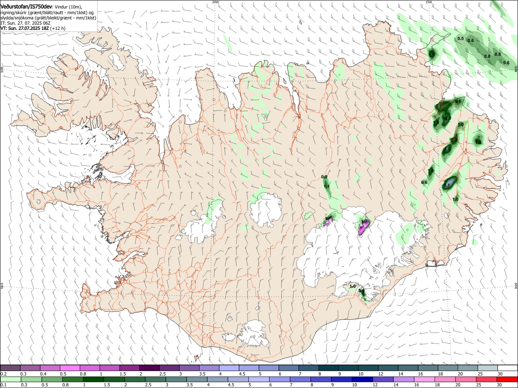Click the 0.1 label on rain scale
The height and width of the screenshot is (388, 518).
[3, 385]
